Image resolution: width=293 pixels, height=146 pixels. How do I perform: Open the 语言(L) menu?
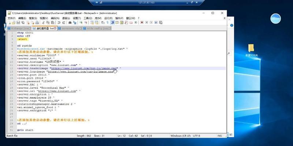pos(66,18)
